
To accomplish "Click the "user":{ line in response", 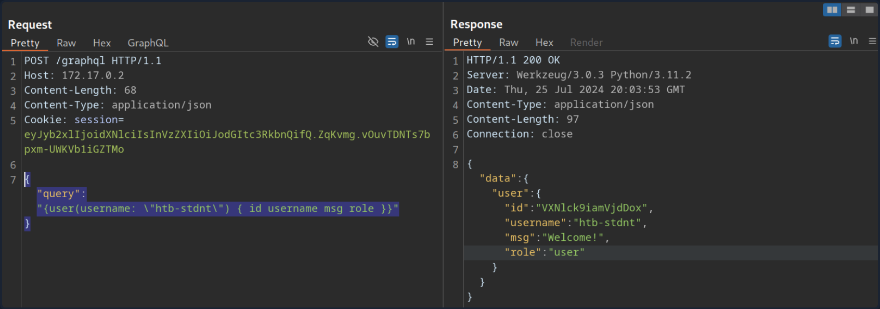I will pyautogui.click(x=516, y=193).
